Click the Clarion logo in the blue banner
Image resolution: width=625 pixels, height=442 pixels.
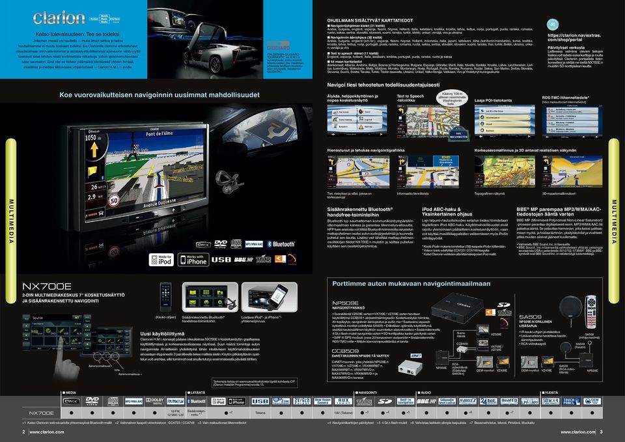(x=59, y=18)
